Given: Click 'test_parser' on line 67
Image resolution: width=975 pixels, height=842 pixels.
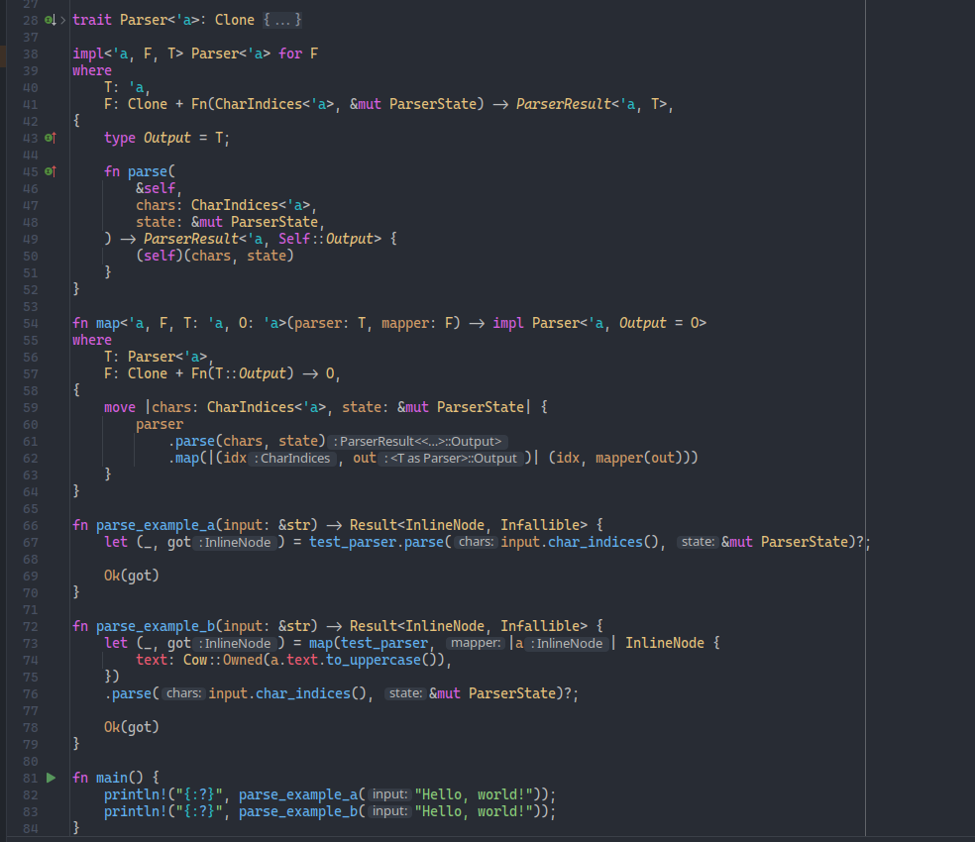Looking at the screenshot, I should 353,542.
